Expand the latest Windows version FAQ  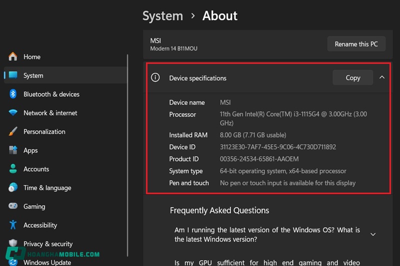[x=372, y=234]
